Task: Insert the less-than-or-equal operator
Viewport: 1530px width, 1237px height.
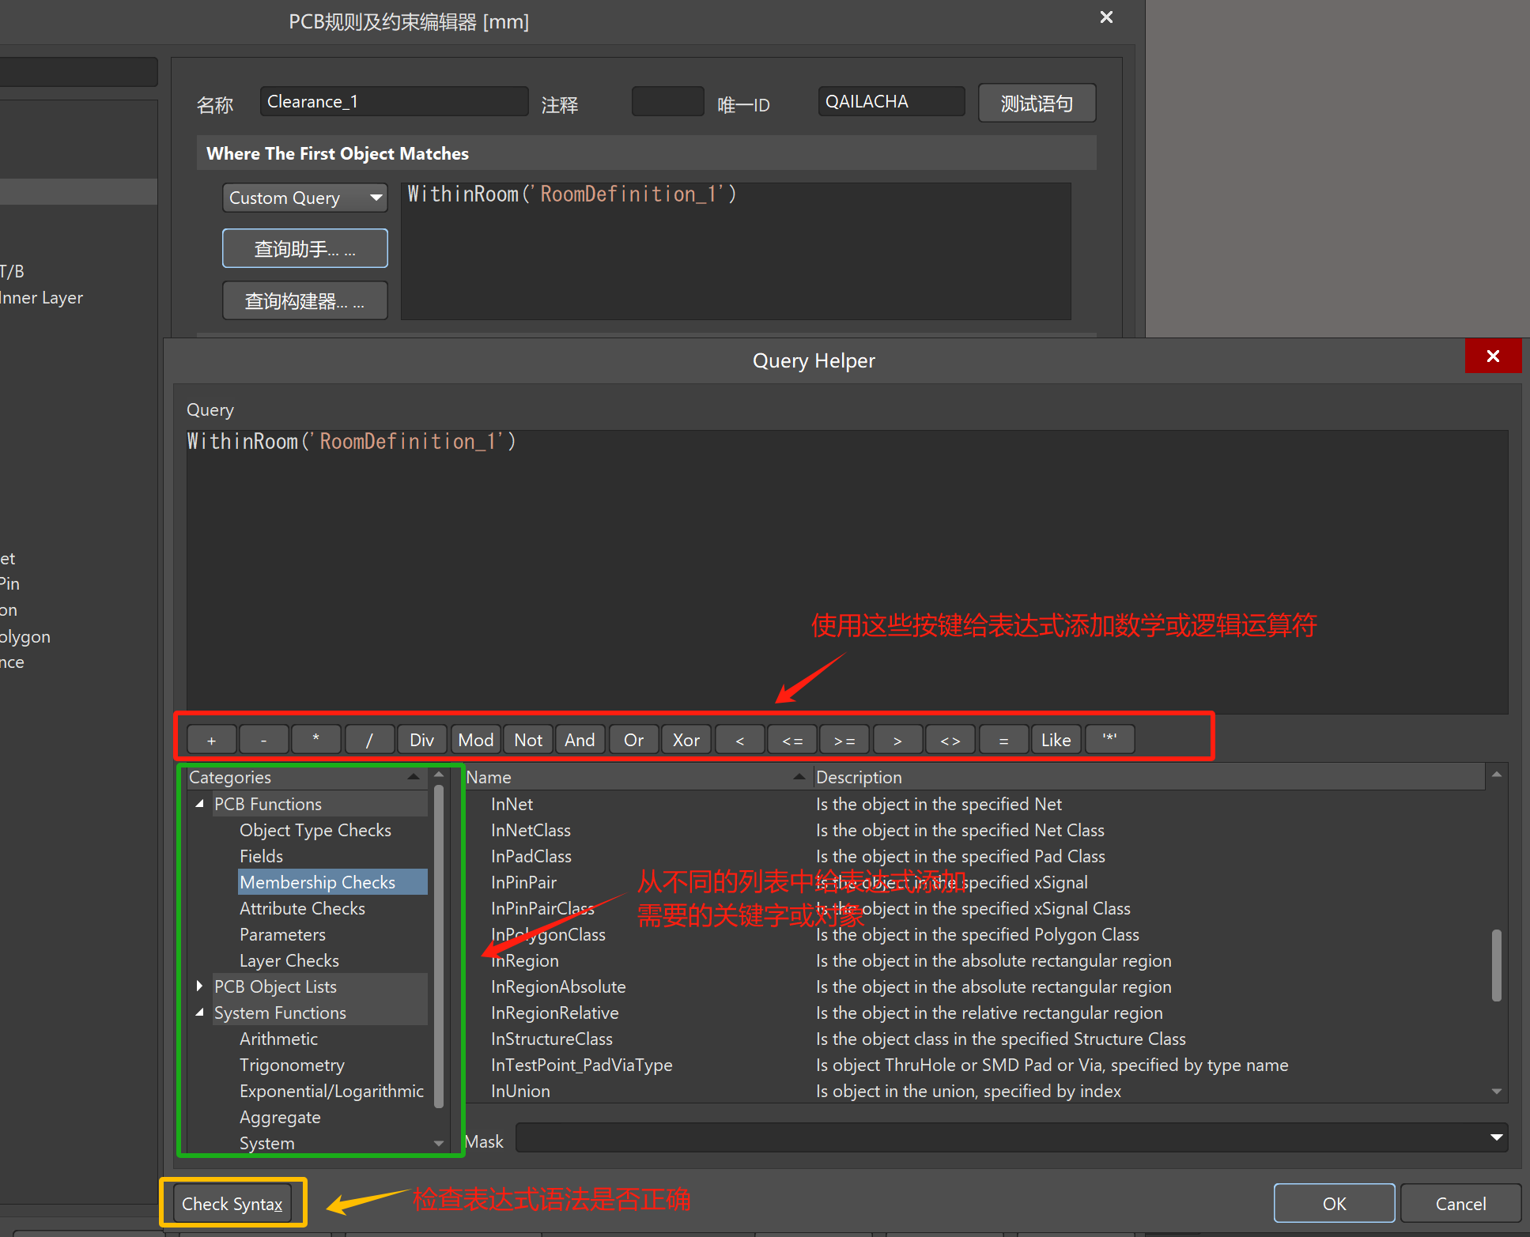Action: [x=792, y=741]
